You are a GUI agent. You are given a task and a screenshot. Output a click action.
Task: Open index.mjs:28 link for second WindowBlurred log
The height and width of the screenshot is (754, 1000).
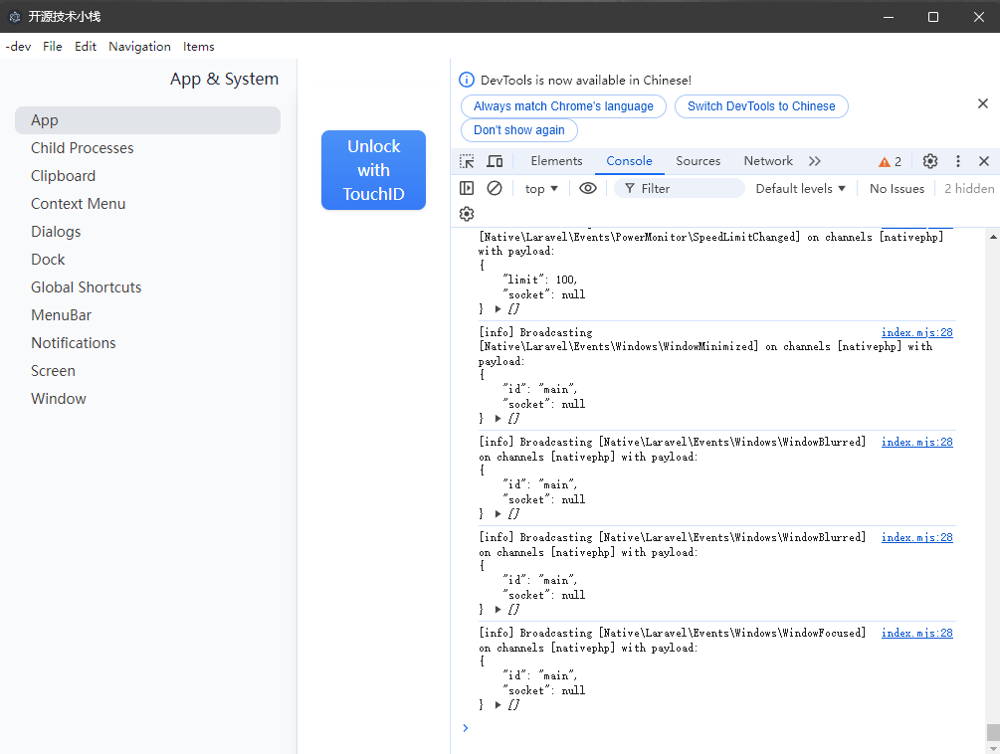(x=917, y=538)
